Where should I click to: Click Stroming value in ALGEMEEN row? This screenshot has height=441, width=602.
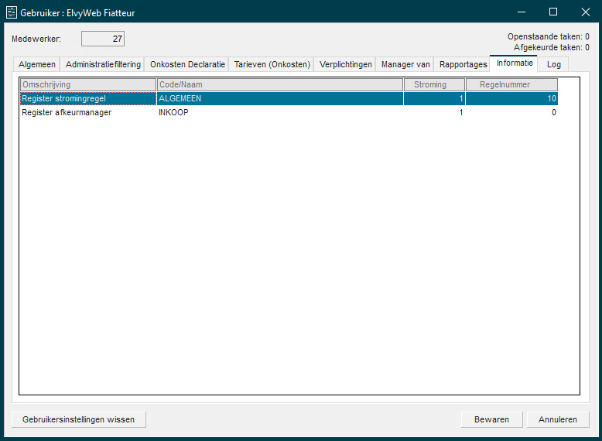click(x=434, y=98)
